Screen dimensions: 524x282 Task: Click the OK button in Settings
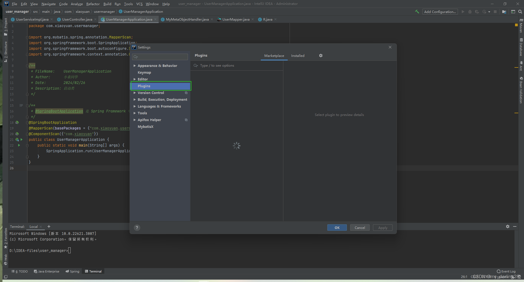[337, 228]
